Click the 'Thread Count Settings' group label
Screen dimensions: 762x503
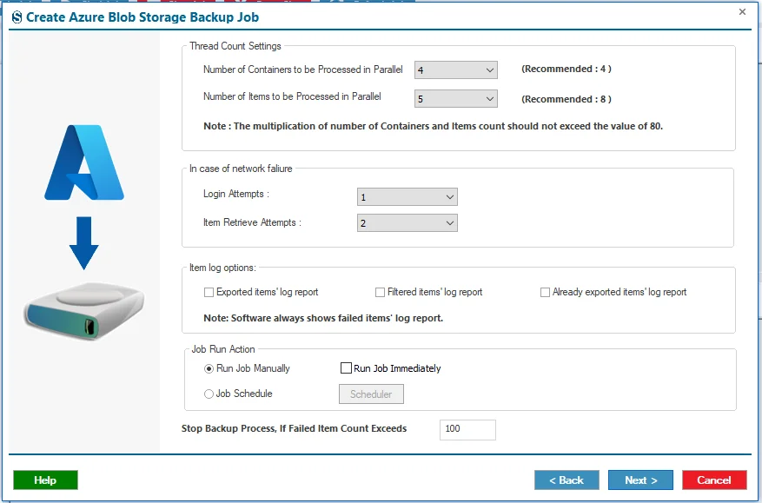pos(235,46)
